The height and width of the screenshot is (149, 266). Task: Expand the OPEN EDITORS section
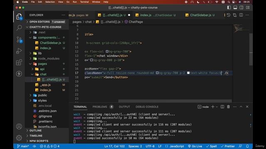pos(47,22)
